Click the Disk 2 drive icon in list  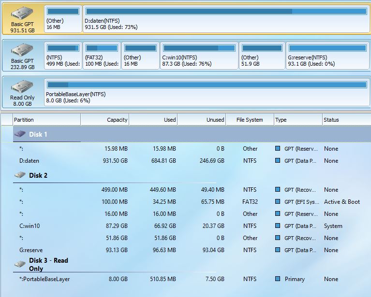tap(20, 175)
